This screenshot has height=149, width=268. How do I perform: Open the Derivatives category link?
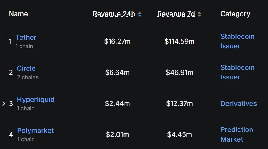[x=238, y=103]
